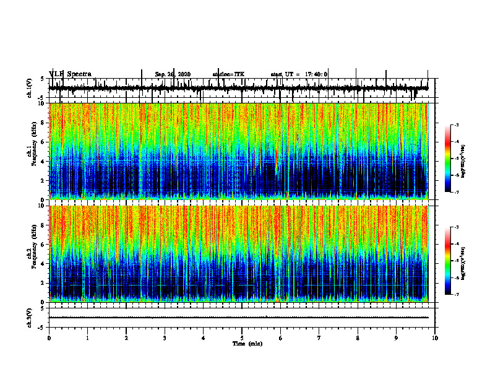
Task: Click time axis tick label "6"
Action: 281,338
